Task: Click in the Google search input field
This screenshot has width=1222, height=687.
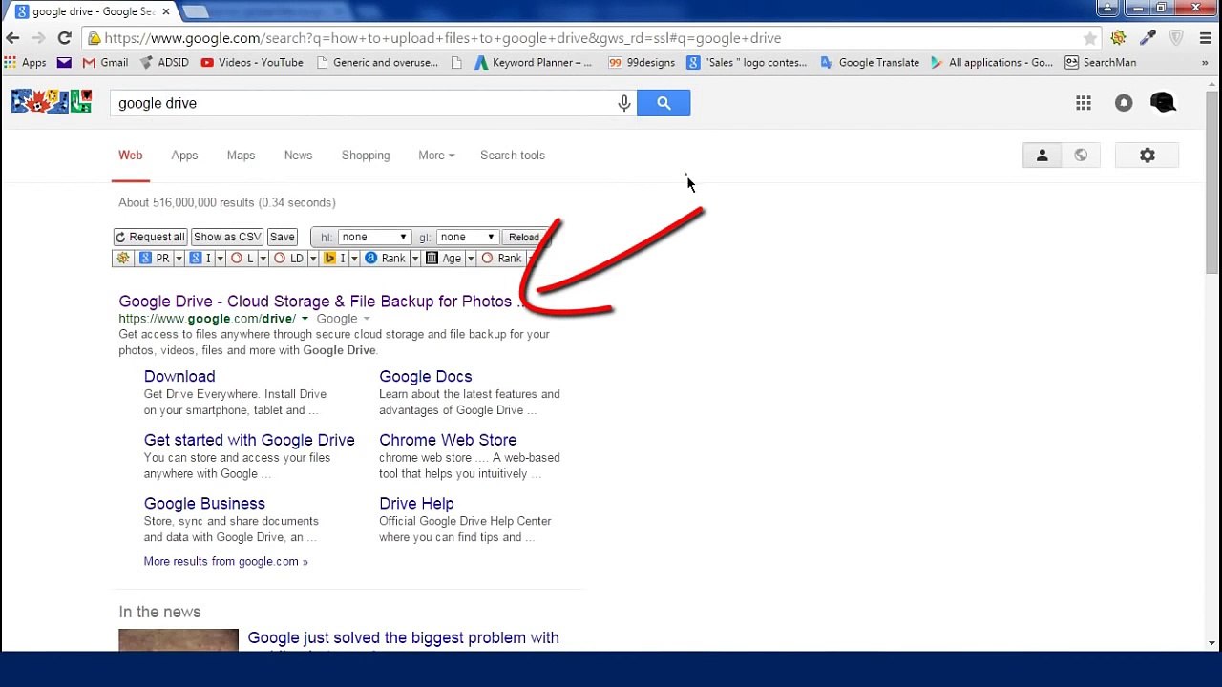Action: [x=363, y=103]
